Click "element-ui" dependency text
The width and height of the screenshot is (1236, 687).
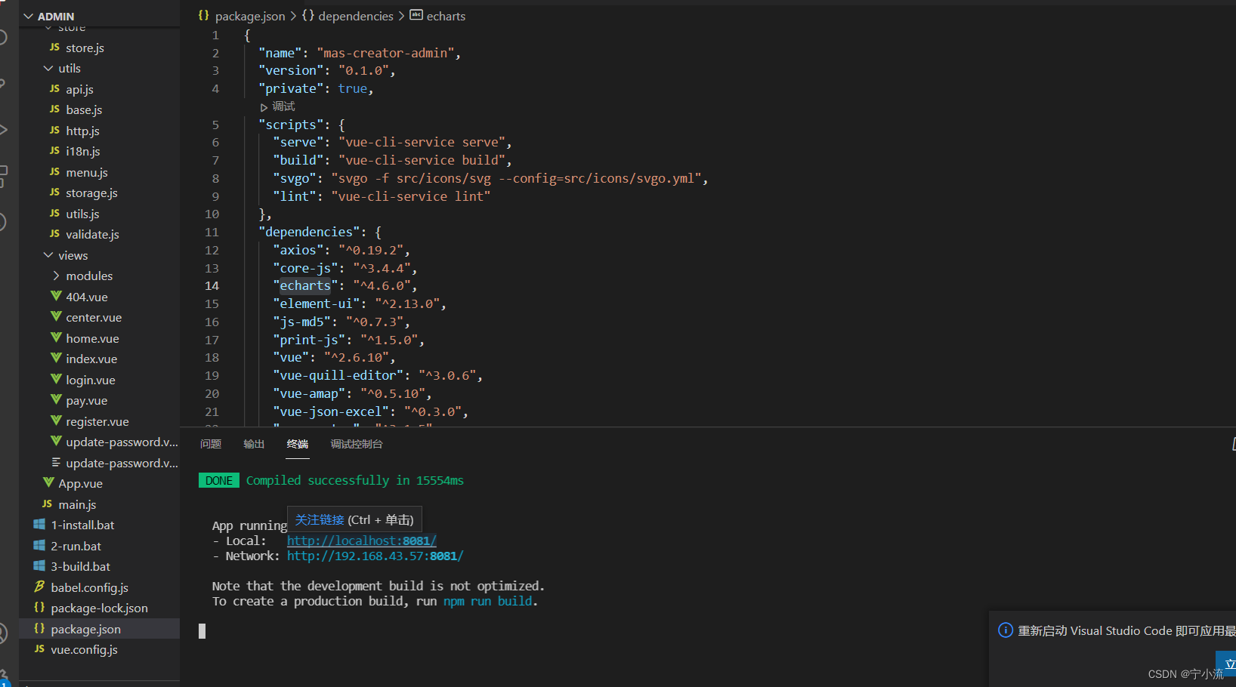point(316,303)
